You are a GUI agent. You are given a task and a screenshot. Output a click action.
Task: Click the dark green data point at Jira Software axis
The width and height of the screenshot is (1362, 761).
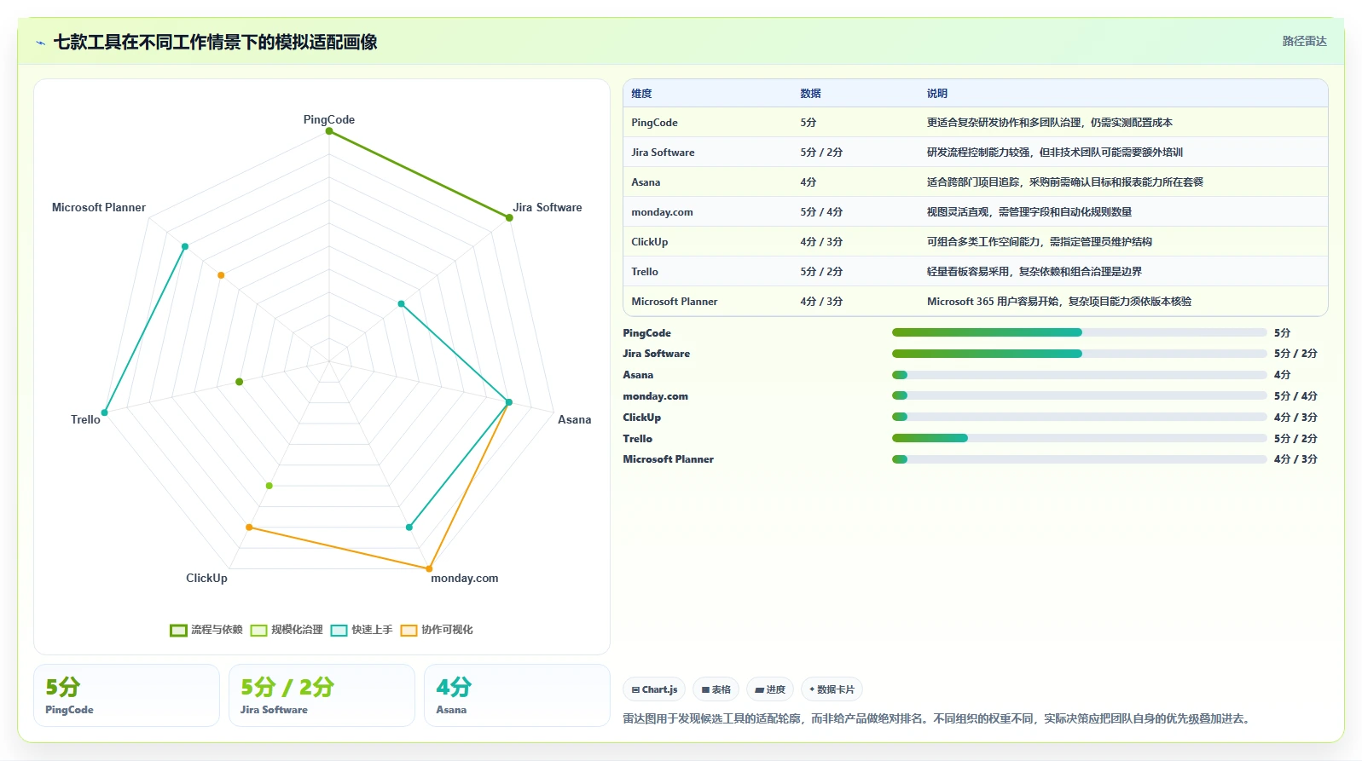click(x=509, y=218)
